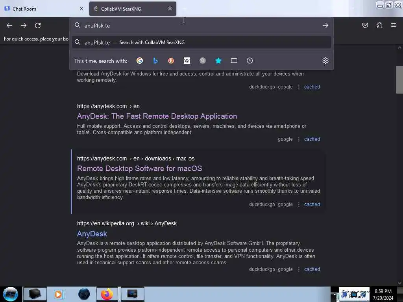Image resolution: width=403 pixels, height=302 pixels.
Task: Click the scrollbar down arrow
Action: pyautogui.click(x=399, y=283)
